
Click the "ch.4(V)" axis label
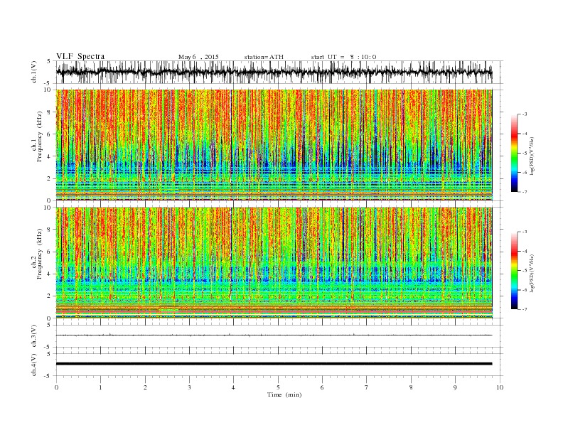tap(34, 365)
